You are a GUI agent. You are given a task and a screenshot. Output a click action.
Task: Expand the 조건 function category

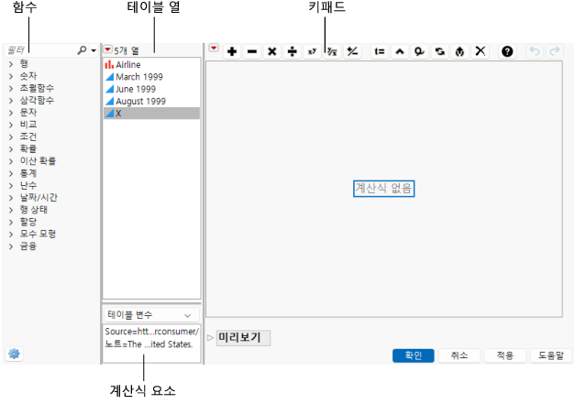coord(11,136)
